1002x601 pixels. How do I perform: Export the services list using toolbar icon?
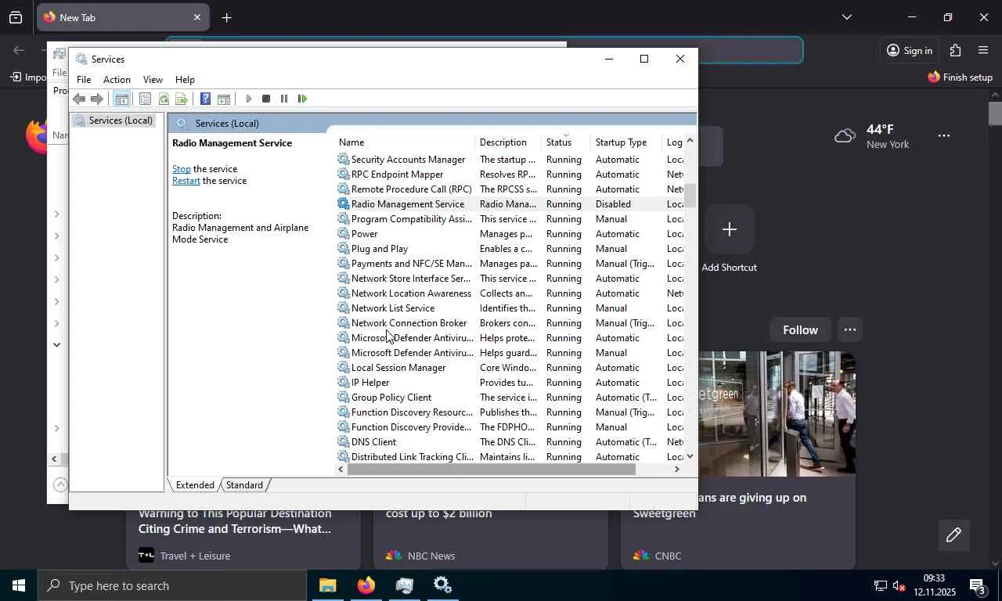click(x=182, y=99)
